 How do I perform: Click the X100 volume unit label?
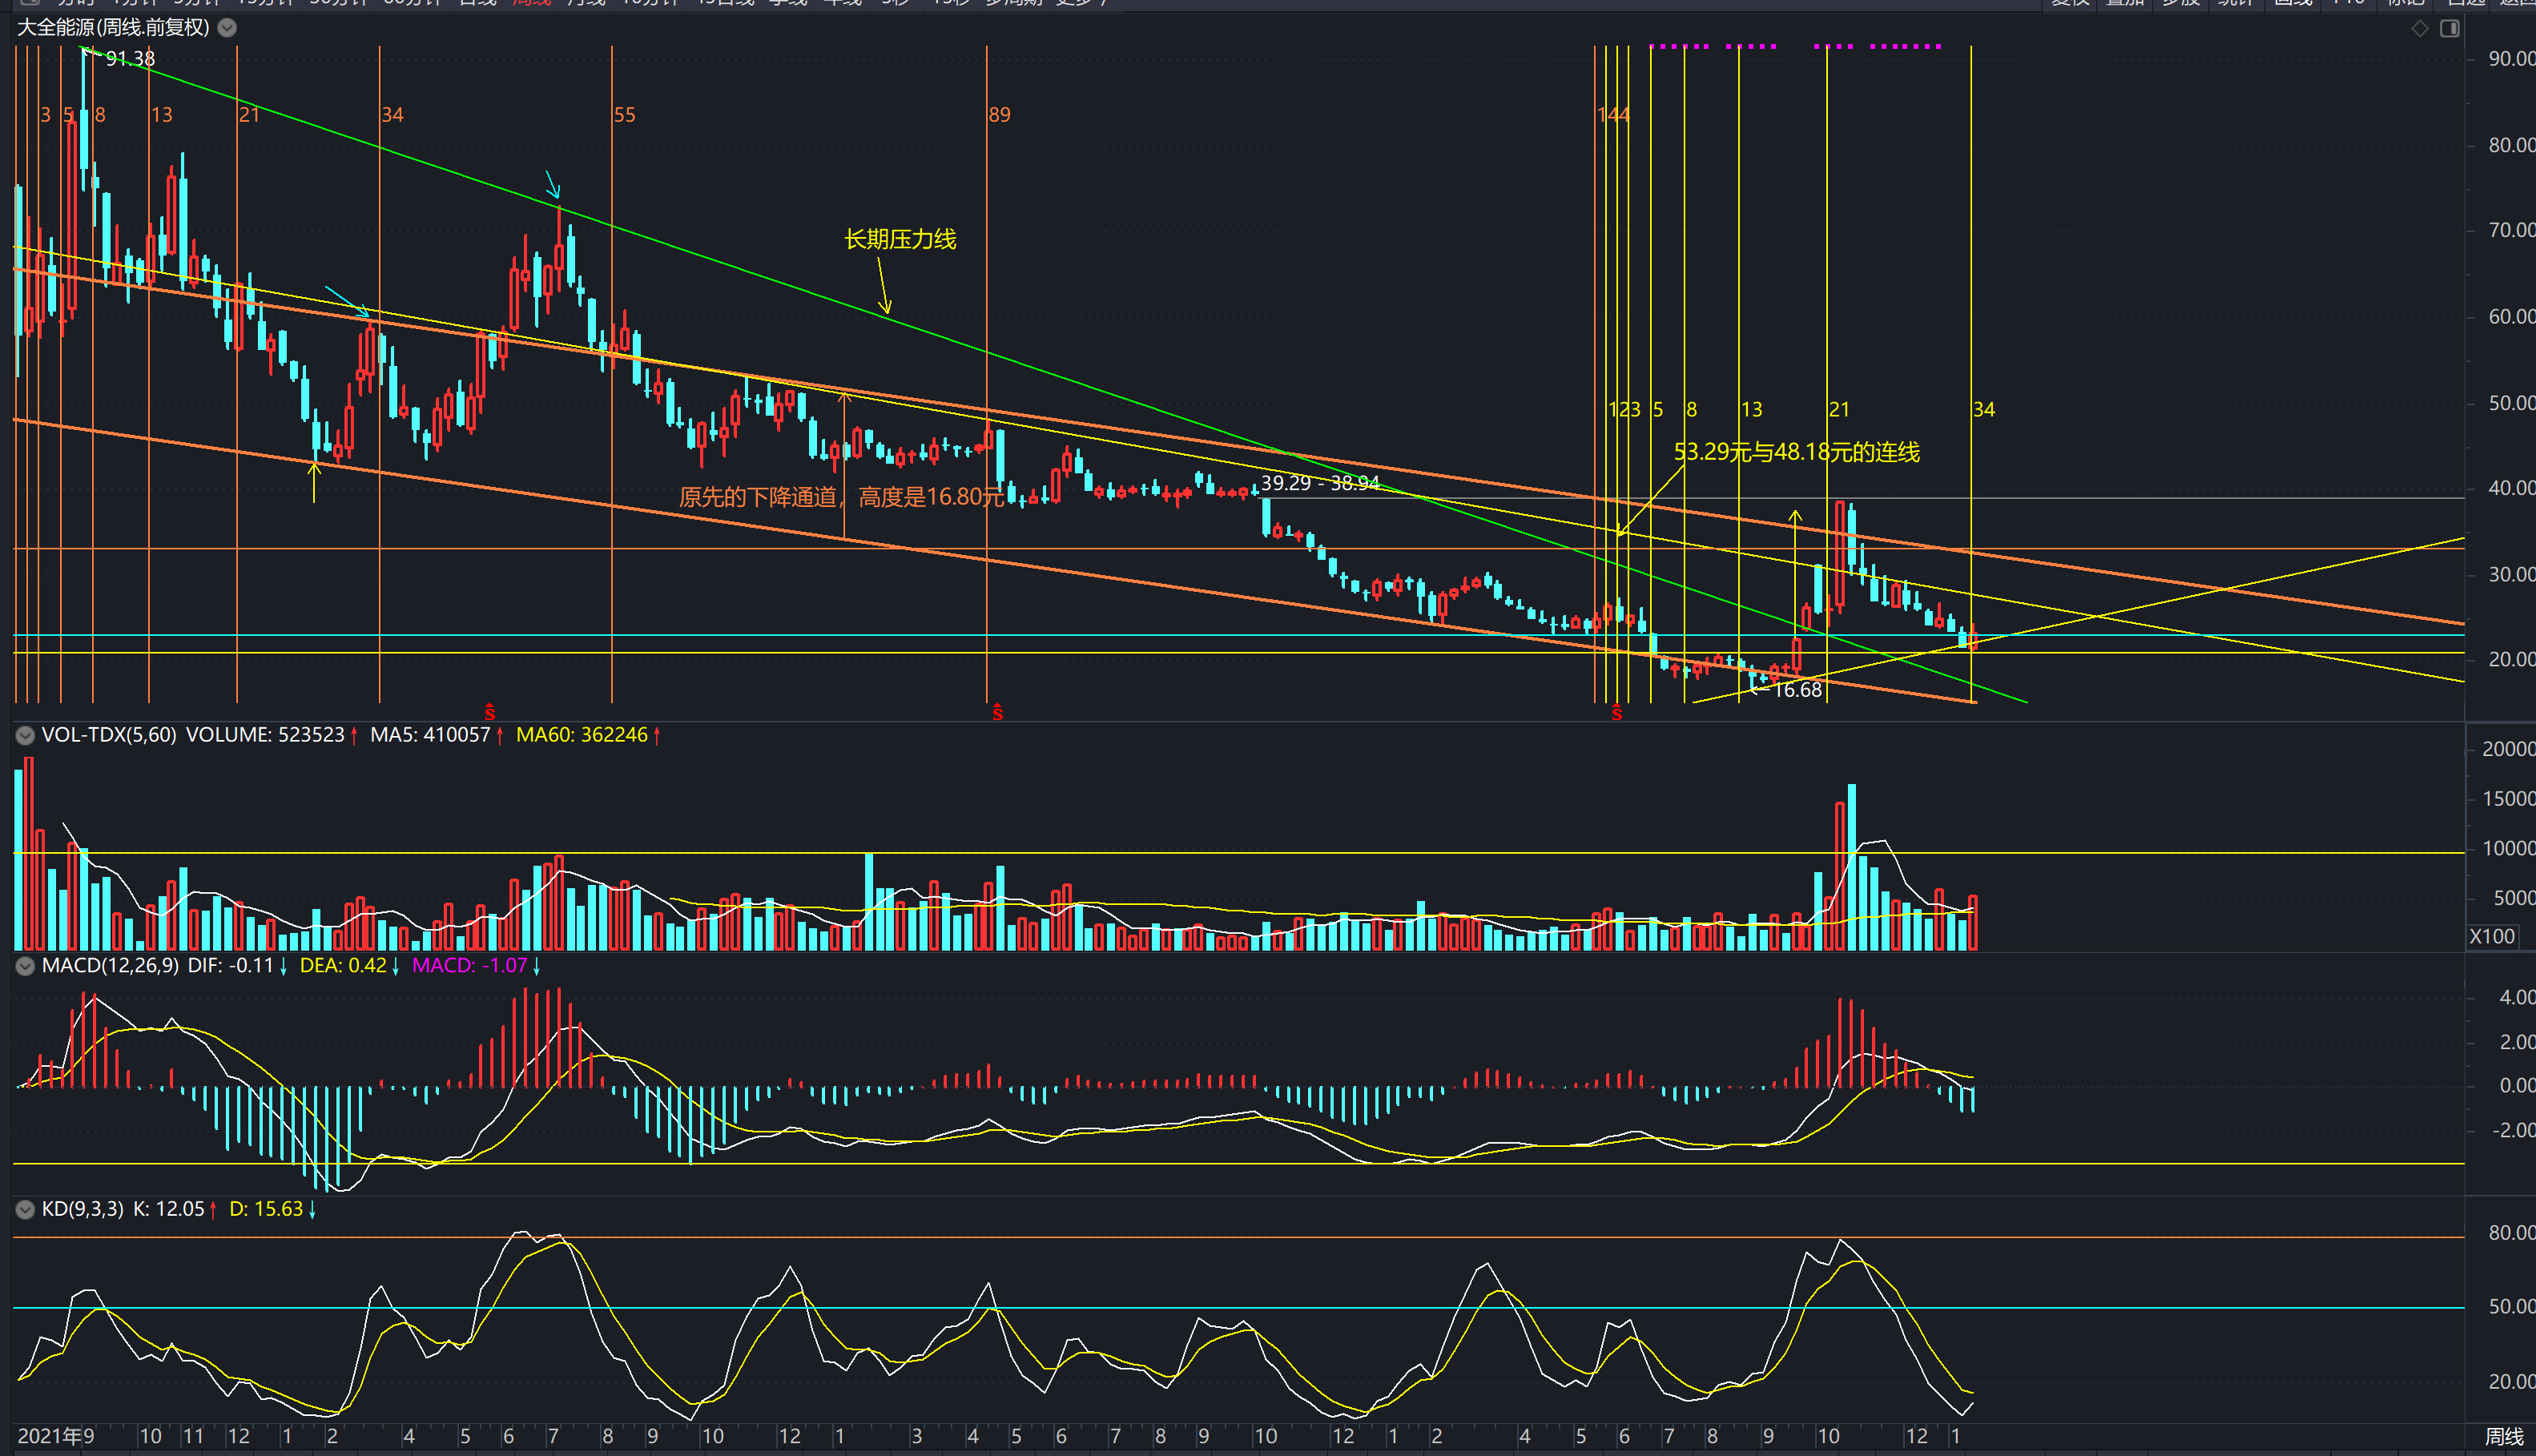point(2491,937)
